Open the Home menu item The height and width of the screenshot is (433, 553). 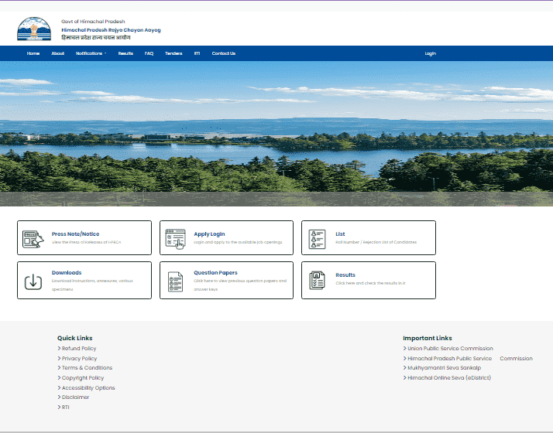point(33,53)
